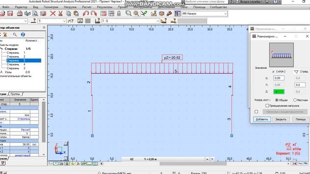This screenshot has height=174, width=310.
Task: Click the view cube axes icon
Action: point(59,149)
